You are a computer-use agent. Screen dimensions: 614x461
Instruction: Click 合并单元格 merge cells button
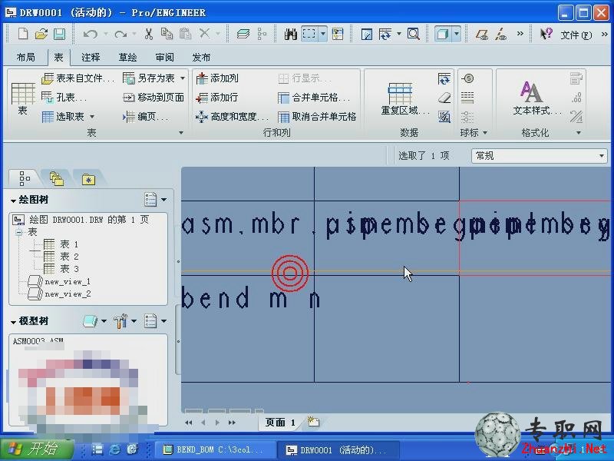click(x=314, y=98)
